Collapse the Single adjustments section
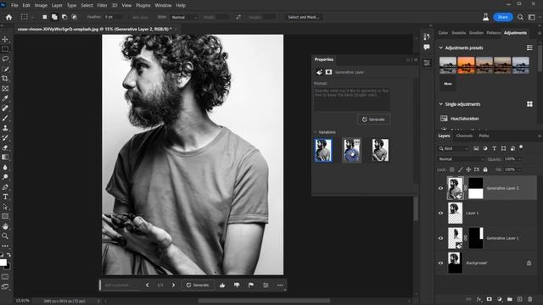The image size is (543, 305). pyautogui.click(x=441, y=104)
